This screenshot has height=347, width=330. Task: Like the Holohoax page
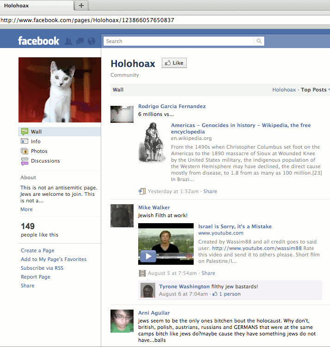(174, 63)
